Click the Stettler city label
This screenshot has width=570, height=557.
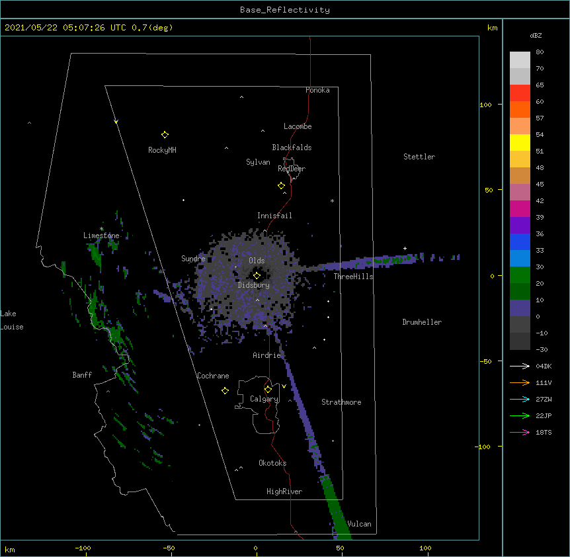pos(419,157)
